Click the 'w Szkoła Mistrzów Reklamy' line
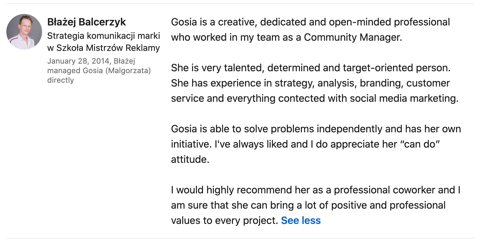This screenshot has height=243, width=480. (x=104, y=48)
